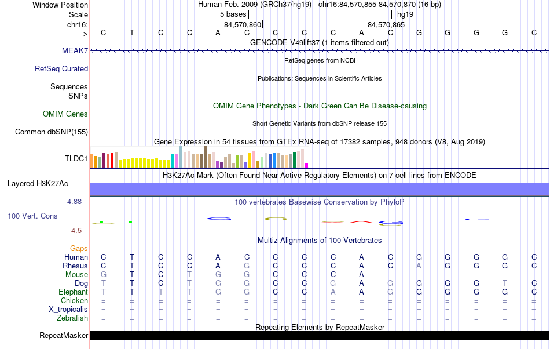Click 'Repeating Elements by RepeatMasker' title
The height and width of the screenshot is (349, 550).
(320, 327)
